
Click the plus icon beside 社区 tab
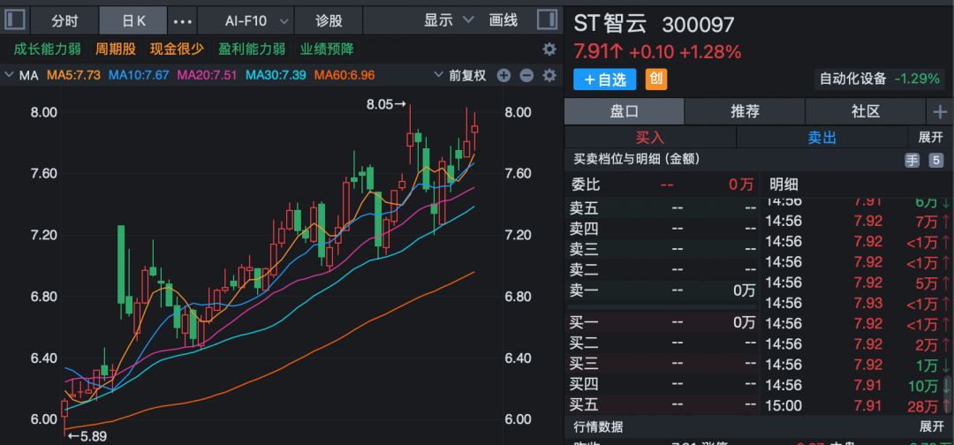coord(939,111)
